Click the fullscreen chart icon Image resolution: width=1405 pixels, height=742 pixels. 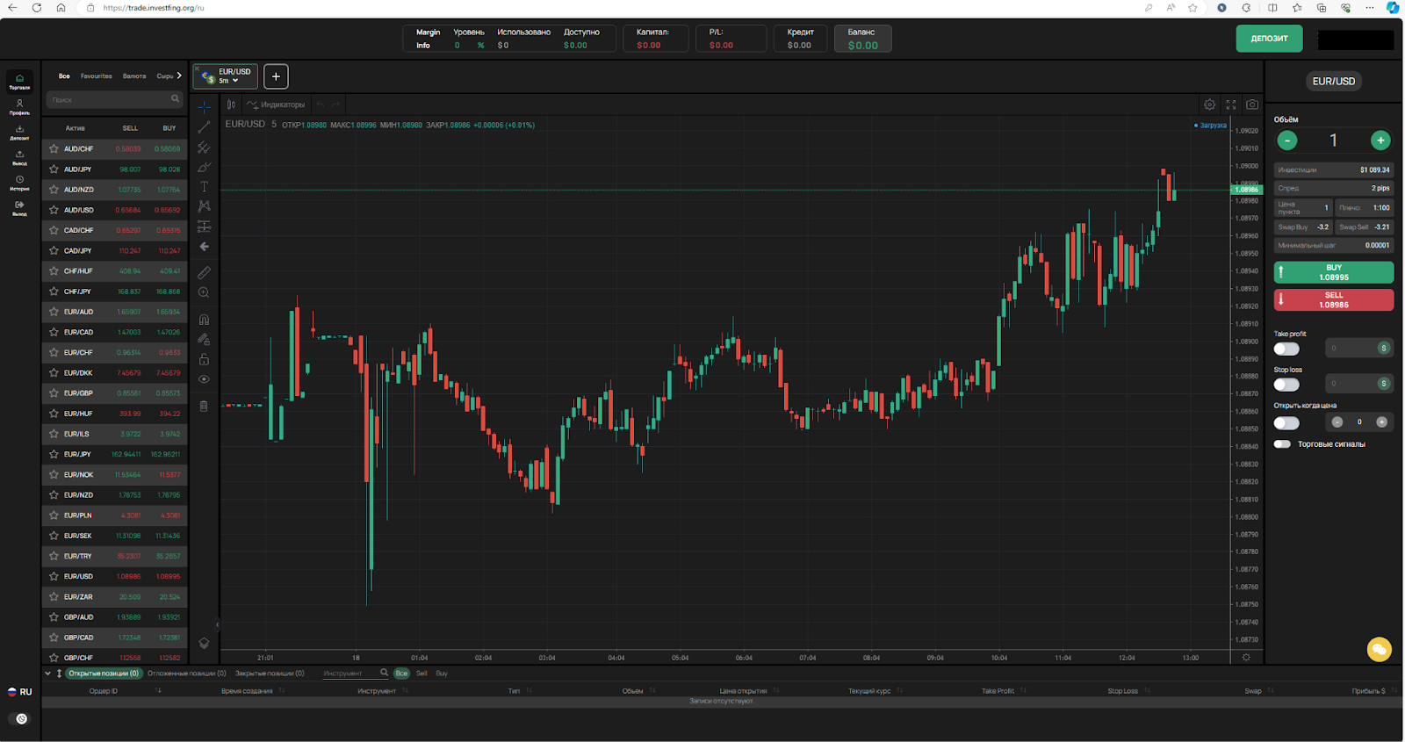[1231, 104]
